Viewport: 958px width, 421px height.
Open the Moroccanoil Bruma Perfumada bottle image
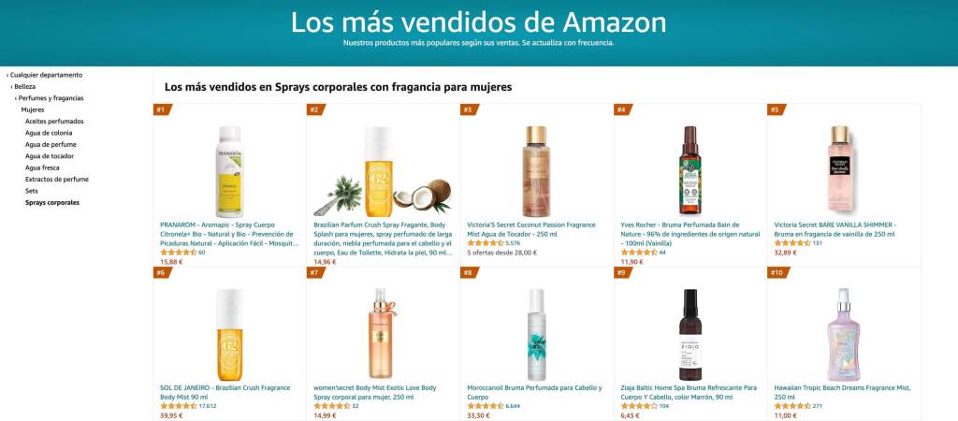coord(536,334)
